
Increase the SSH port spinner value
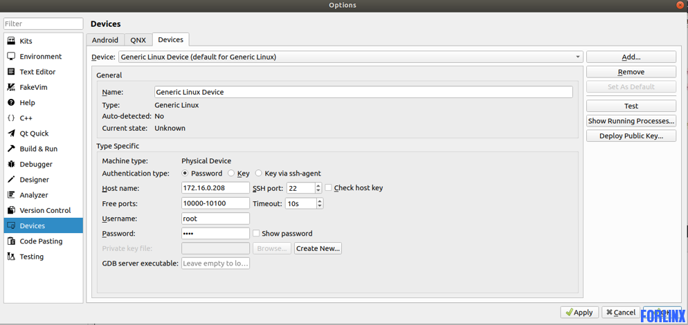pyautogui.click(x=318, y=185)
